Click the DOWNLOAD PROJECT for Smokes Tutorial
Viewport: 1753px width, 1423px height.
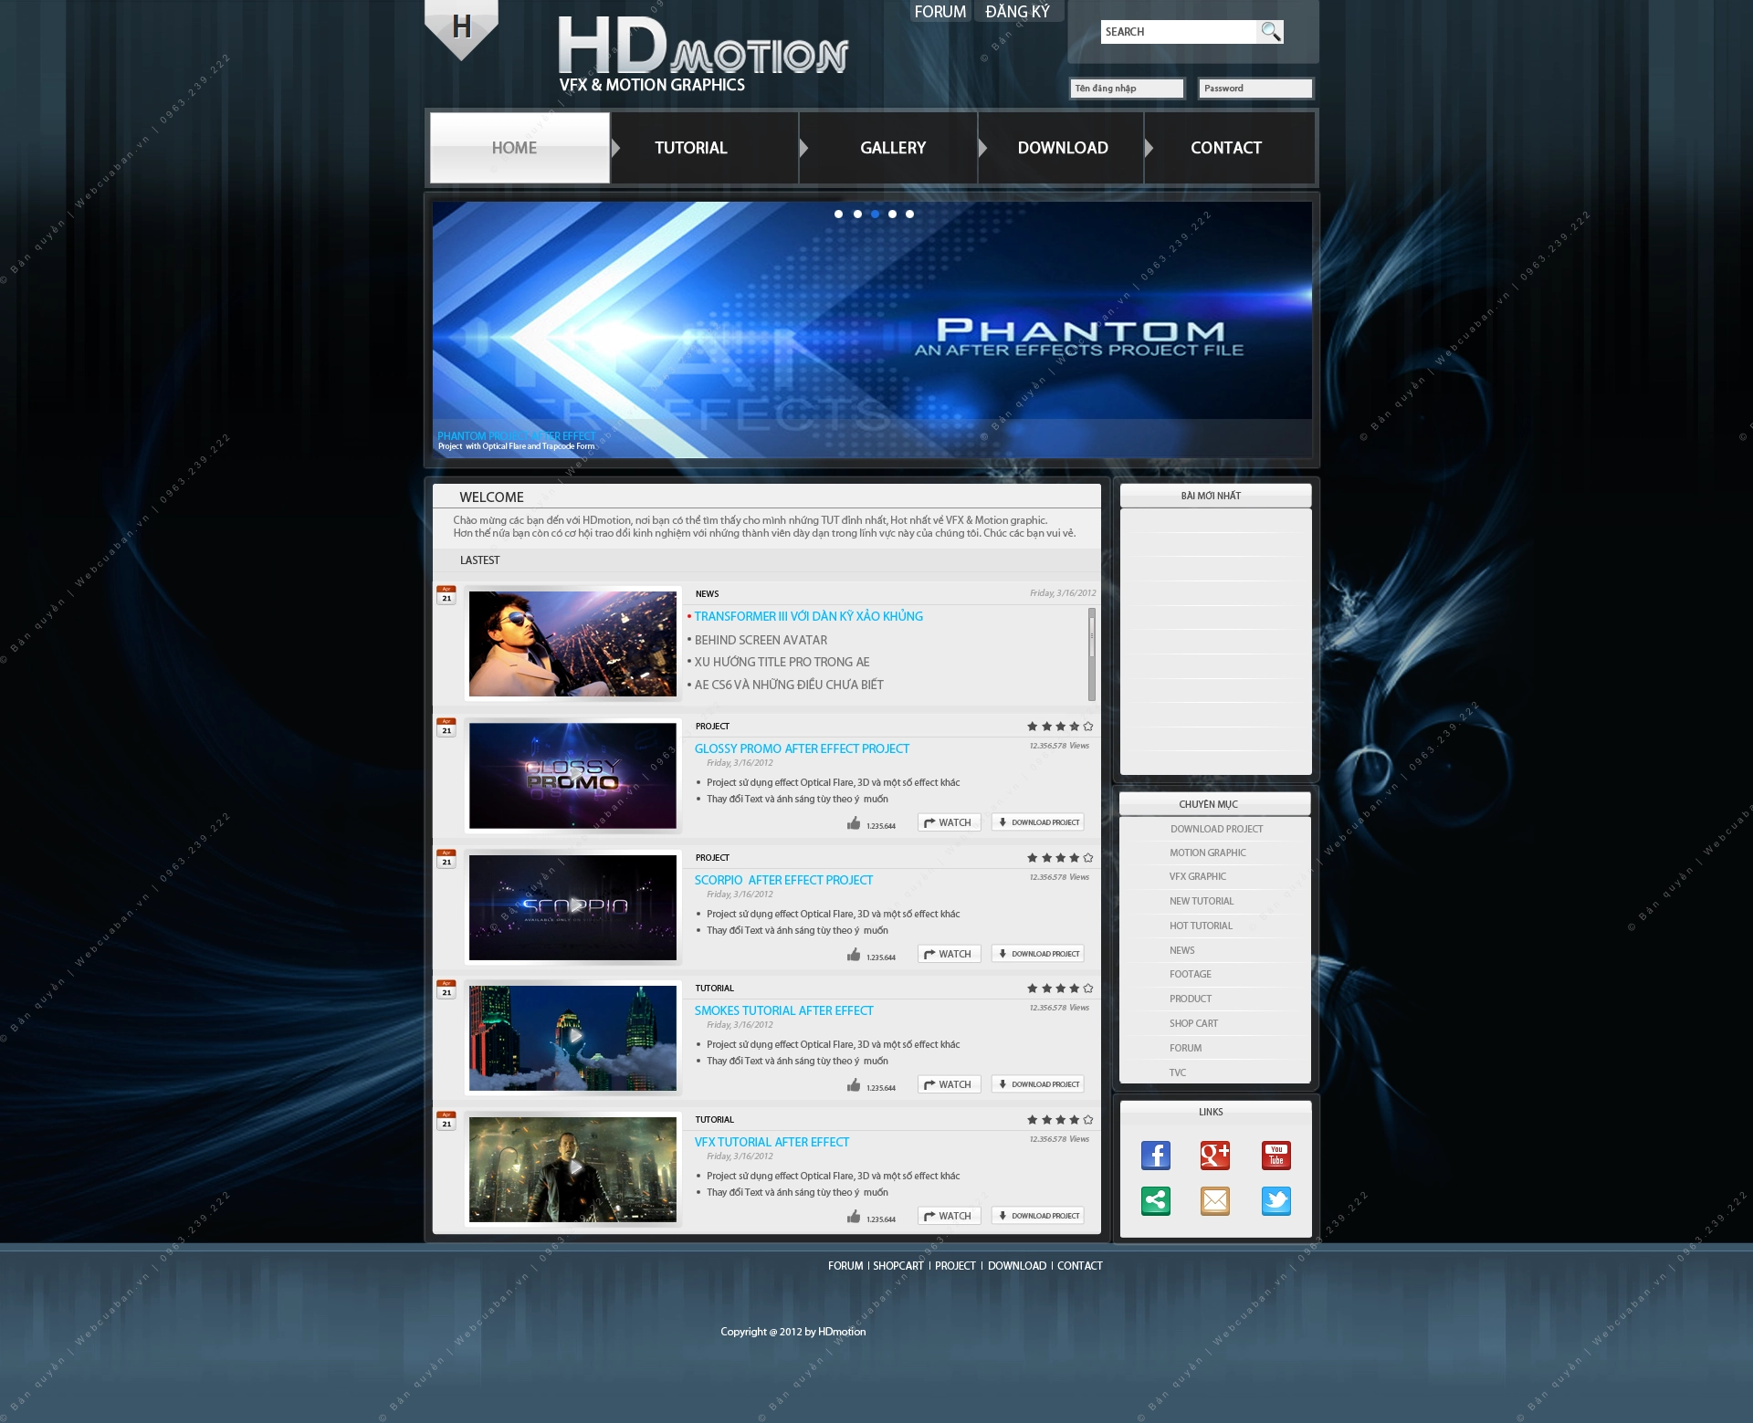(x=1038, y=1084)
